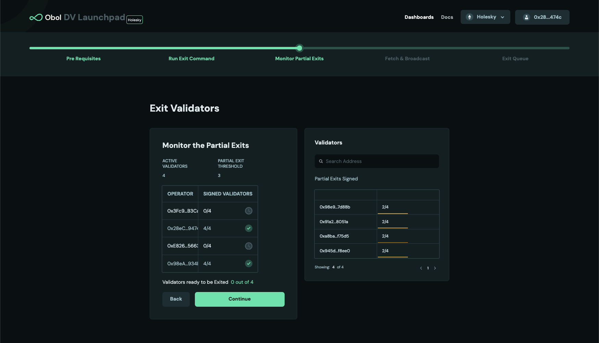Click the user avatar icon beside wallet address
The height and width of the screenshot is (343, 599).
(x=526, y=17)
